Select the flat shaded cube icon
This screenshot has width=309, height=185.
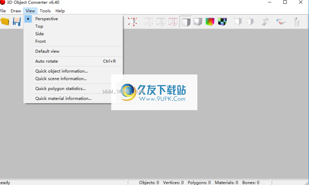(186, 22)
